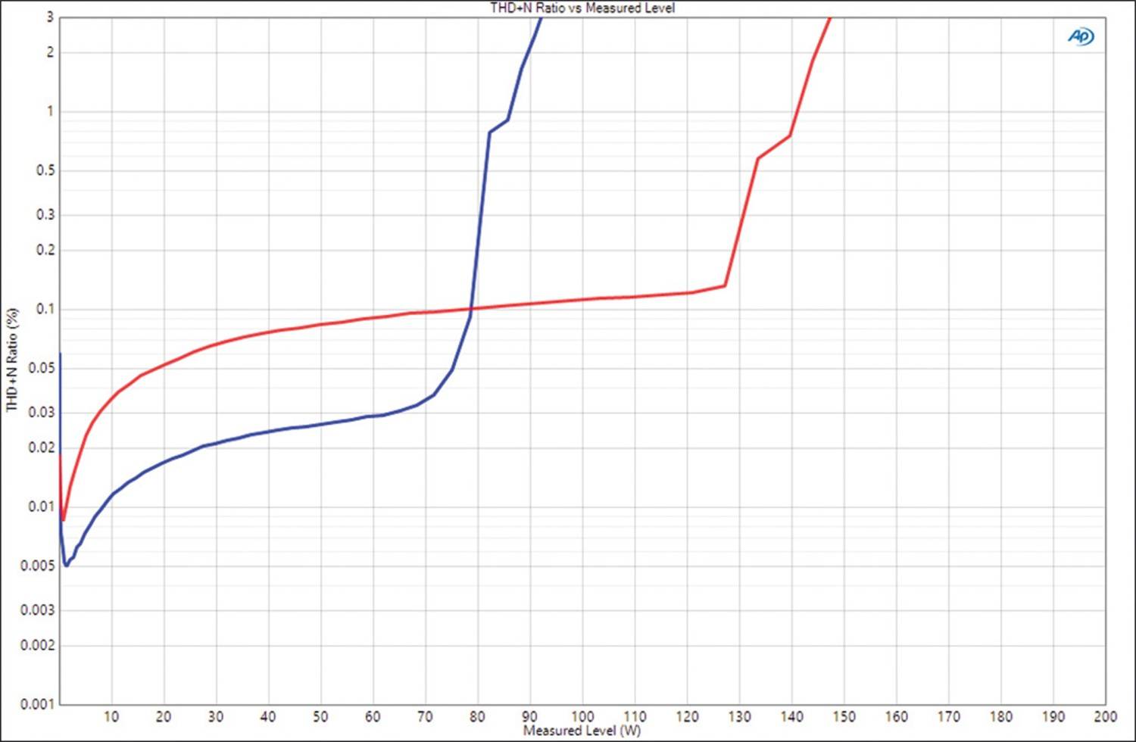Click the Y-axis tick 0.5

coord(45,170)
